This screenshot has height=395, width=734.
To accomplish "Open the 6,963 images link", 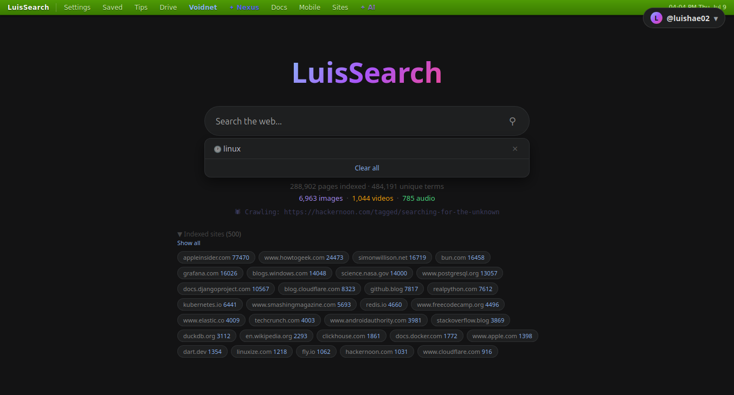I will pyautogui.click(x=321, y=198).
